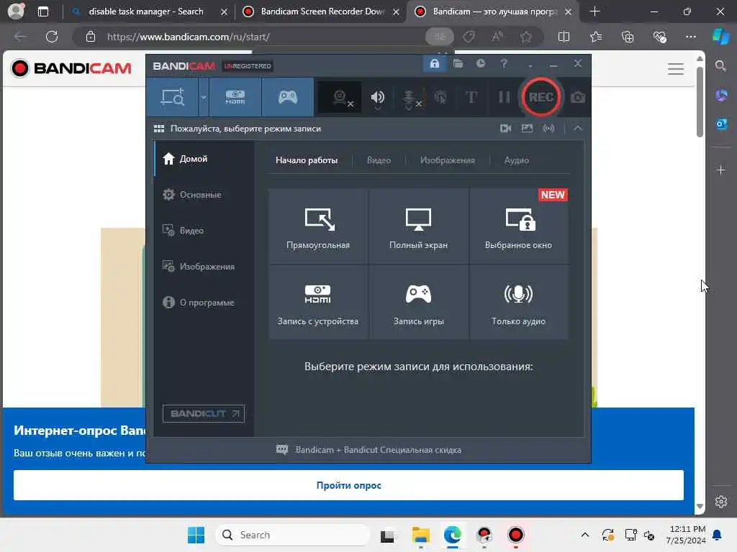This screenshot has width=737, height=552.
Task: Open Windows Start menu
Action: tap(196, 535)
